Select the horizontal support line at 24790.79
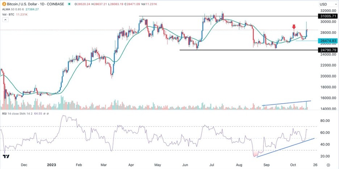 click(248, 50)
